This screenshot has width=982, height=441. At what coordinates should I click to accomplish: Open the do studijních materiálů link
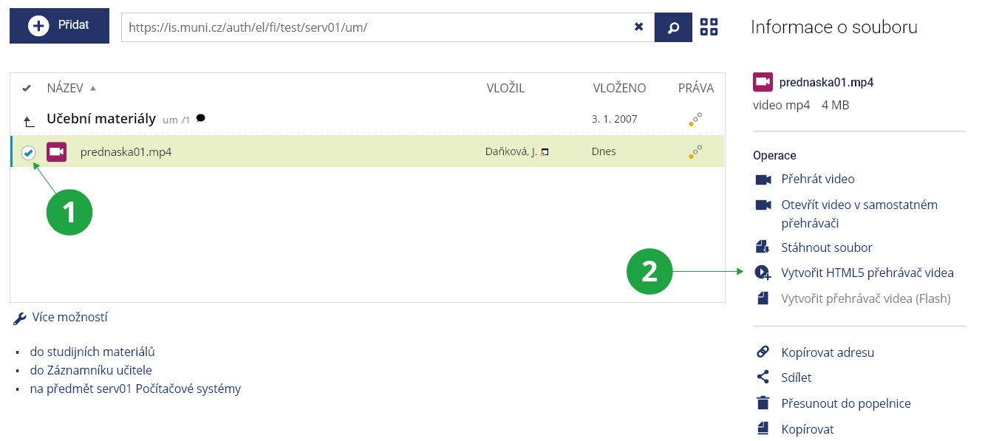pos(92,352)
